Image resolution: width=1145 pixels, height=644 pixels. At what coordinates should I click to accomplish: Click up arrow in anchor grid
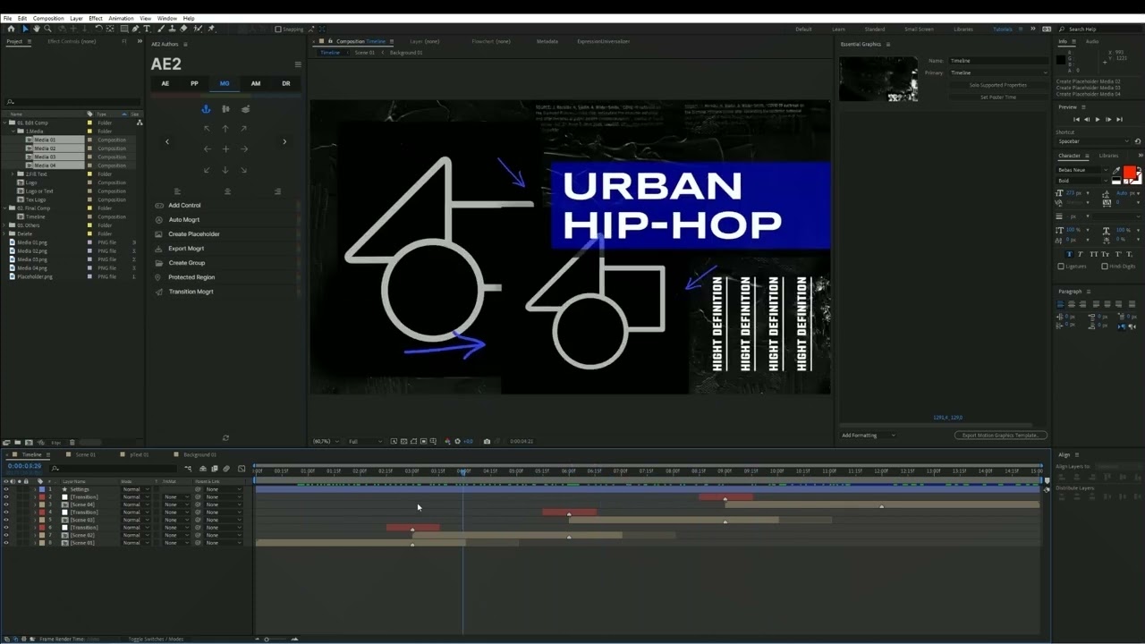click(x=225, y=129)
